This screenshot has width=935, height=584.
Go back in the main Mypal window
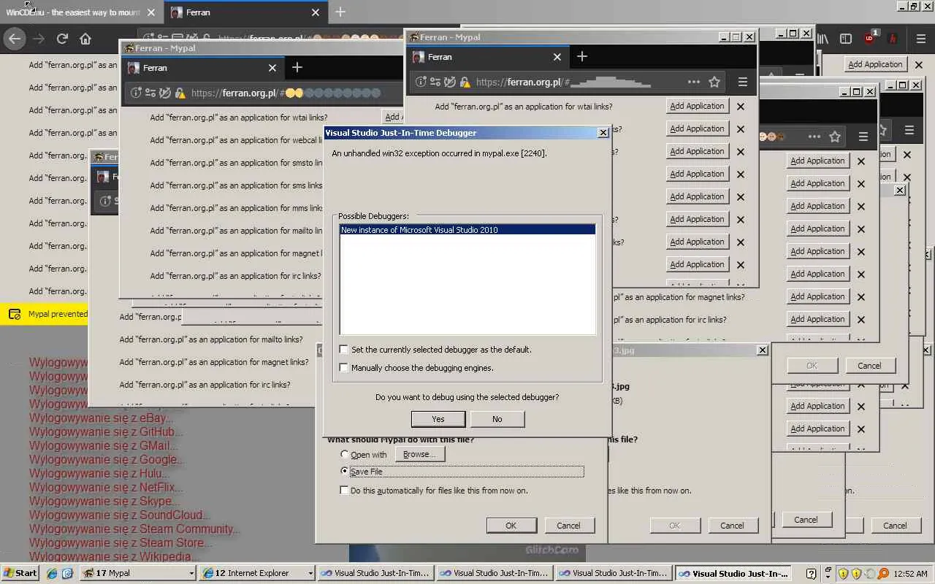[15, 39]
